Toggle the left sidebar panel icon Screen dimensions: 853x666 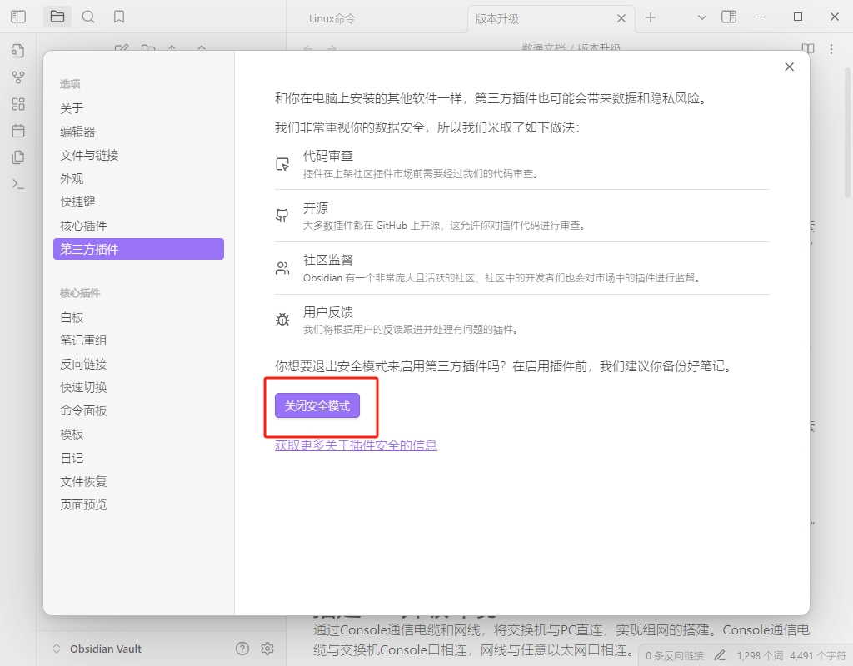click(18, 17)
